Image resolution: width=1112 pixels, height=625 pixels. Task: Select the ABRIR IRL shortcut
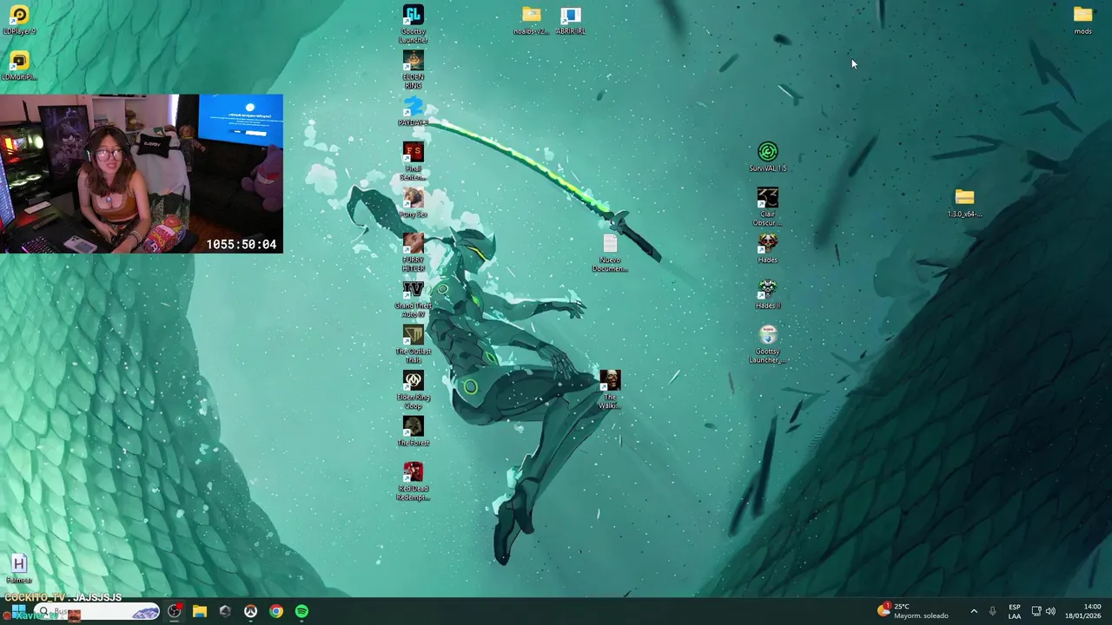(x=570, y=20)
